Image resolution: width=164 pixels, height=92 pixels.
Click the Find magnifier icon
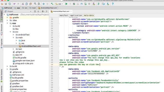pos(35,4)
